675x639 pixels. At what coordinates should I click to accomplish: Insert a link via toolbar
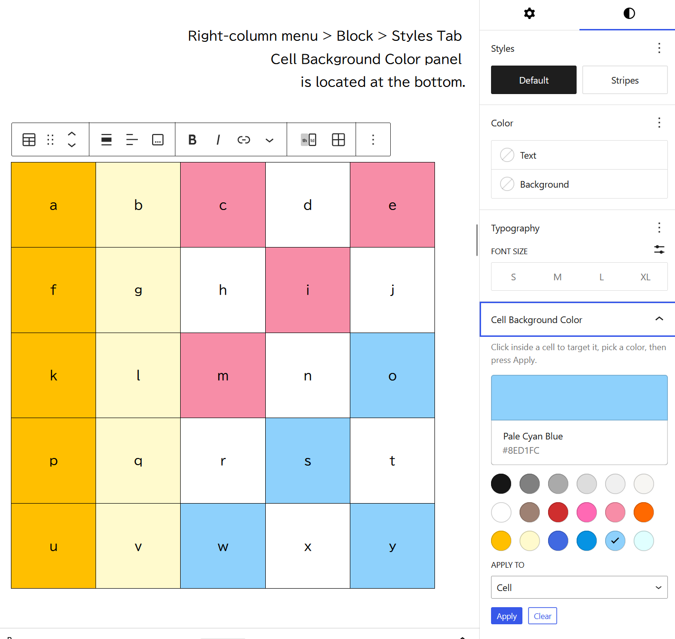243,140
